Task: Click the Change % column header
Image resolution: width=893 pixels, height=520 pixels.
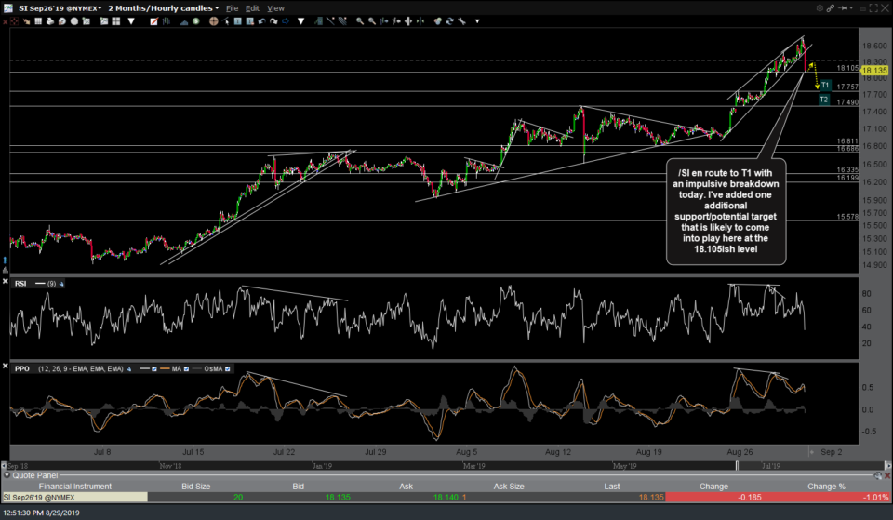Action: [826, 487]
